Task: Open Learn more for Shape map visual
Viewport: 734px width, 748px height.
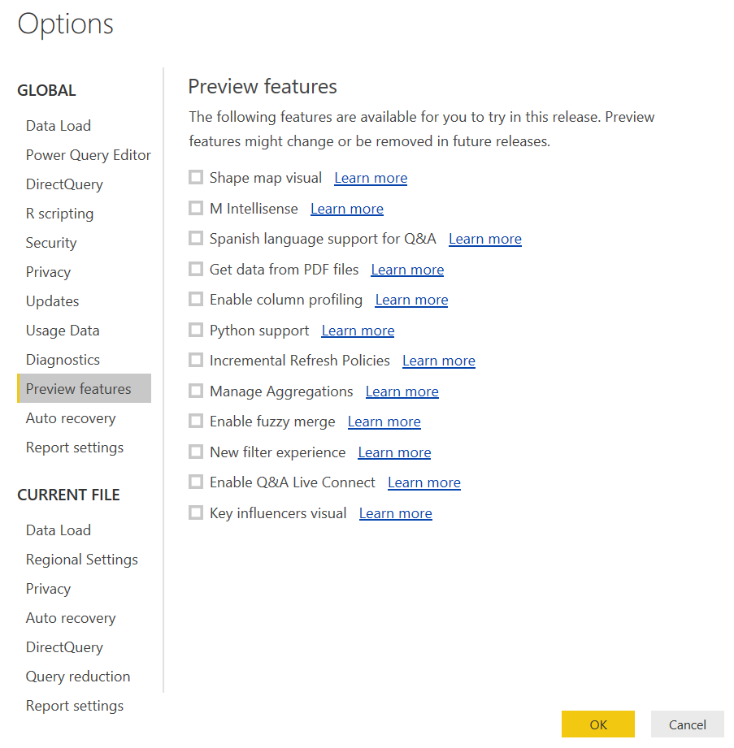Action: tap(370, 177)
